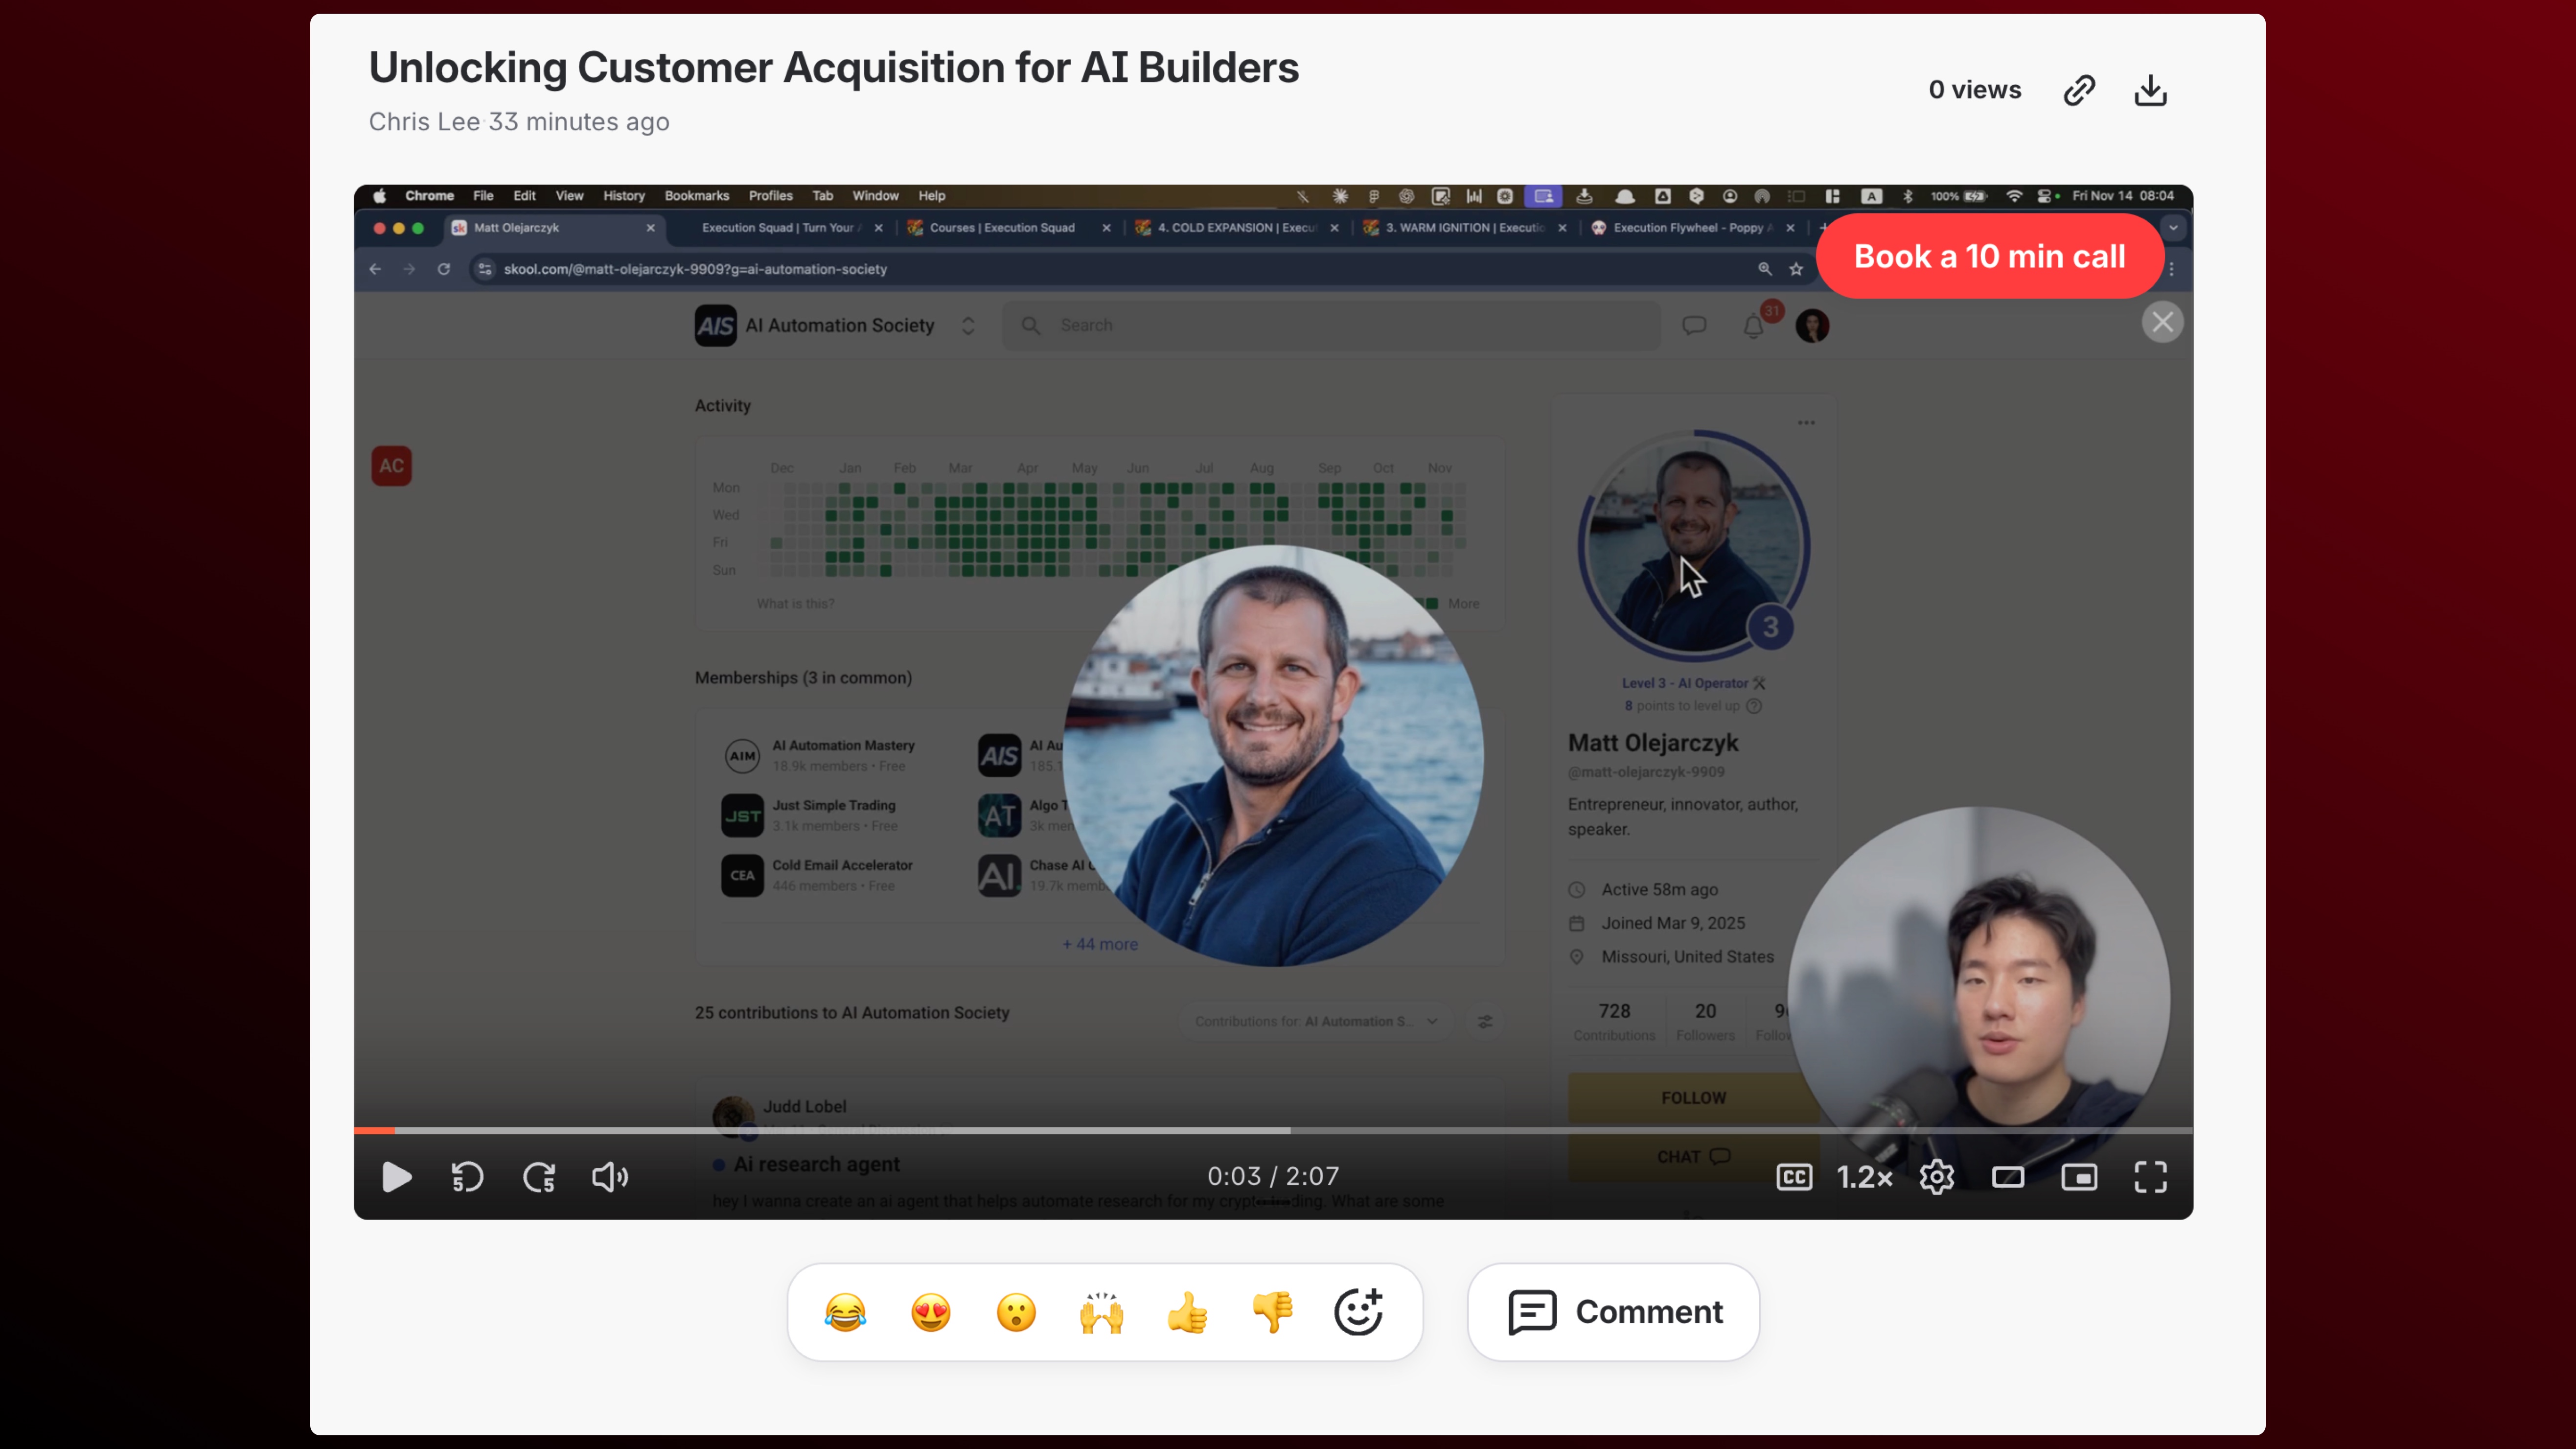
Task: Skip forward 5 seconds
Action: (x=539, y=1177)
